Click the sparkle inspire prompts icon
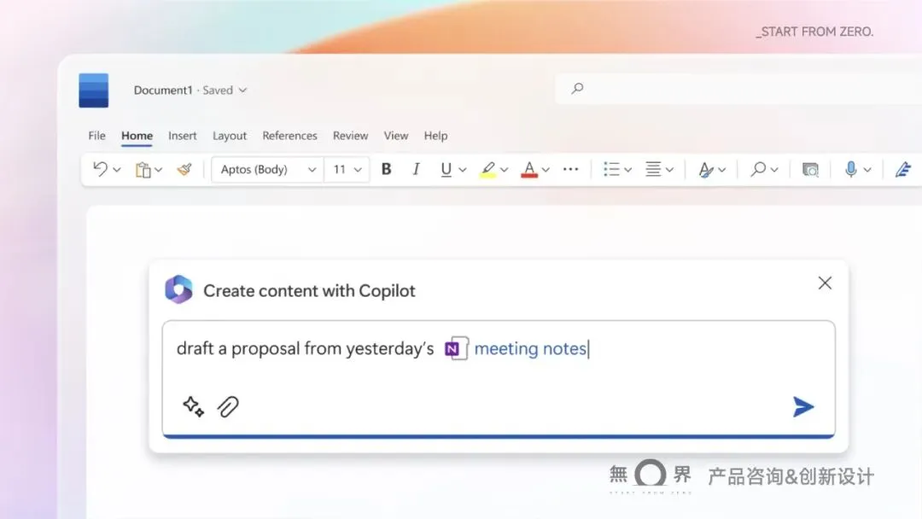The width and height of the screenshot is (922, 519). [x=193, y=406]
